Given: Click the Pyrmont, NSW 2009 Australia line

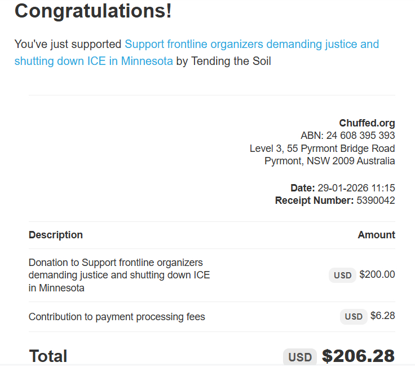Looking at the screenshot, I should click(x=329, y=161).
